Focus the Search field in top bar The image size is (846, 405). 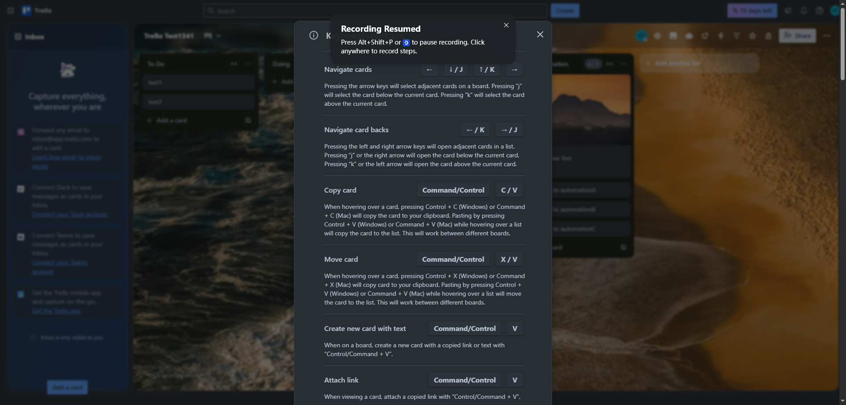click(x=375, y=11)
